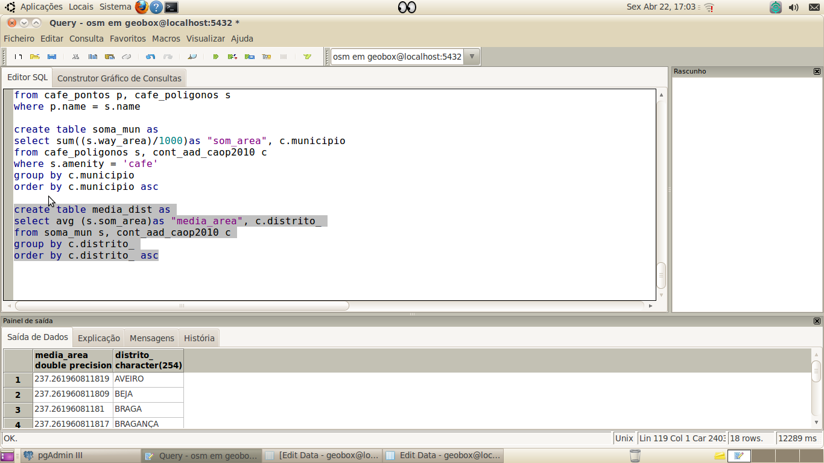Click the Clear edit window eraser icon
Image resolution: width=824 pixels, height=463 pixels.
click(127, 57)
